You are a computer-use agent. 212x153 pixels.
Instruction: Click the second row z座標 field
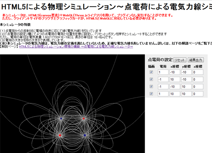pos(198,79)
